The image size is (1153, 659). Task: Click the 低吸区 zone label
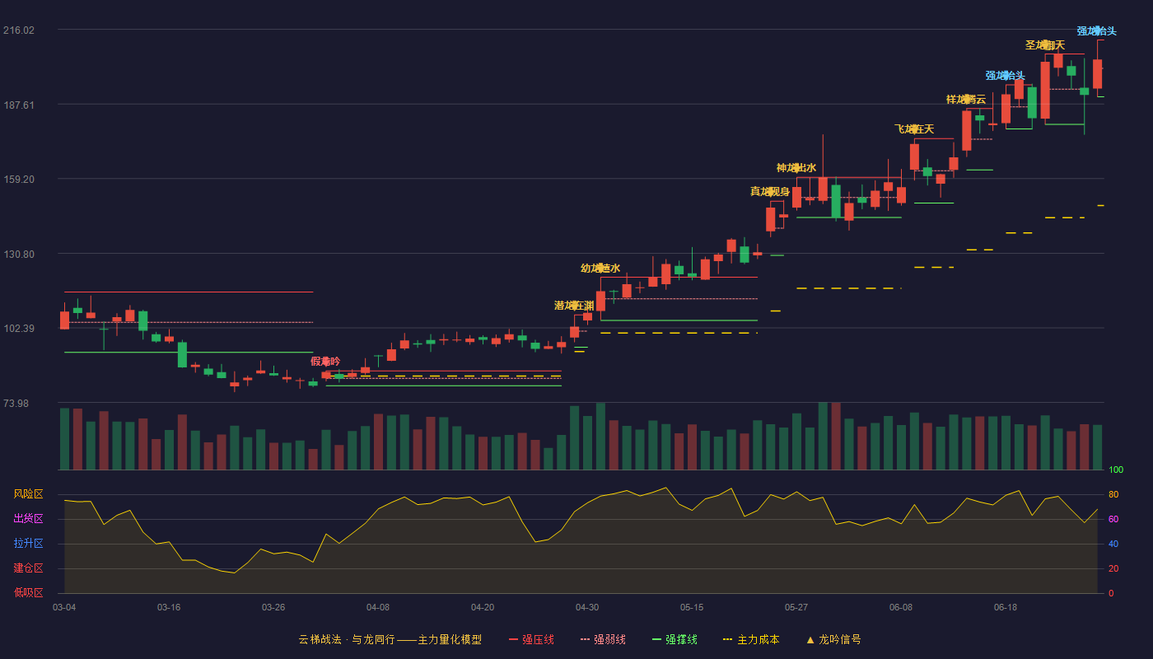pos(28,593)
